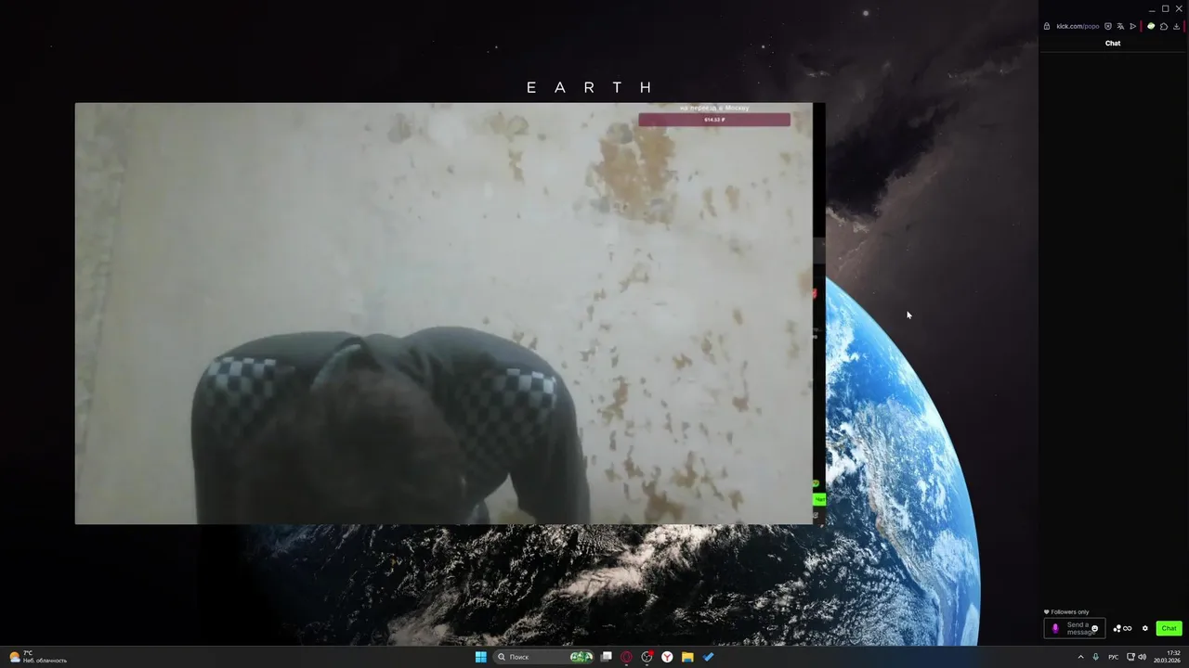Open the volume icon in system tray
Image resolution: width=1189 pixels, height=668 pixels.
click(x=1142, y=657)
